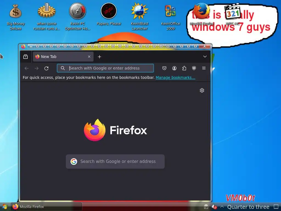
Task: Go back one page
Action: coord(27,68)
